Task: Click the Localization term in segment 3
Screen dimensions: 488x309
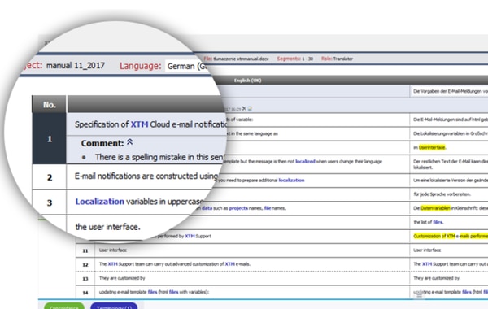Action: 99,202
